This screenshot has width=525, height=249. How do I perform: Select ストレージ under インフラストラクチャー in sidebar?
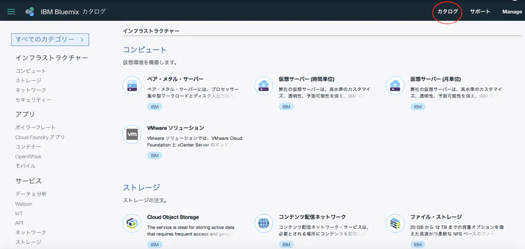click(x=29, y=81)
